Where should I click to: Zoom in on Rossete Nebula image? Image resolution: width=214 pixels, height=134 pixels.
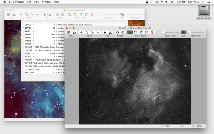pyautogui.click(x=21, y=14)
